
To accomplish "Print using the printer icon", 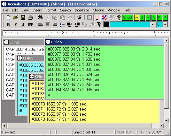I will click(30, 17).
